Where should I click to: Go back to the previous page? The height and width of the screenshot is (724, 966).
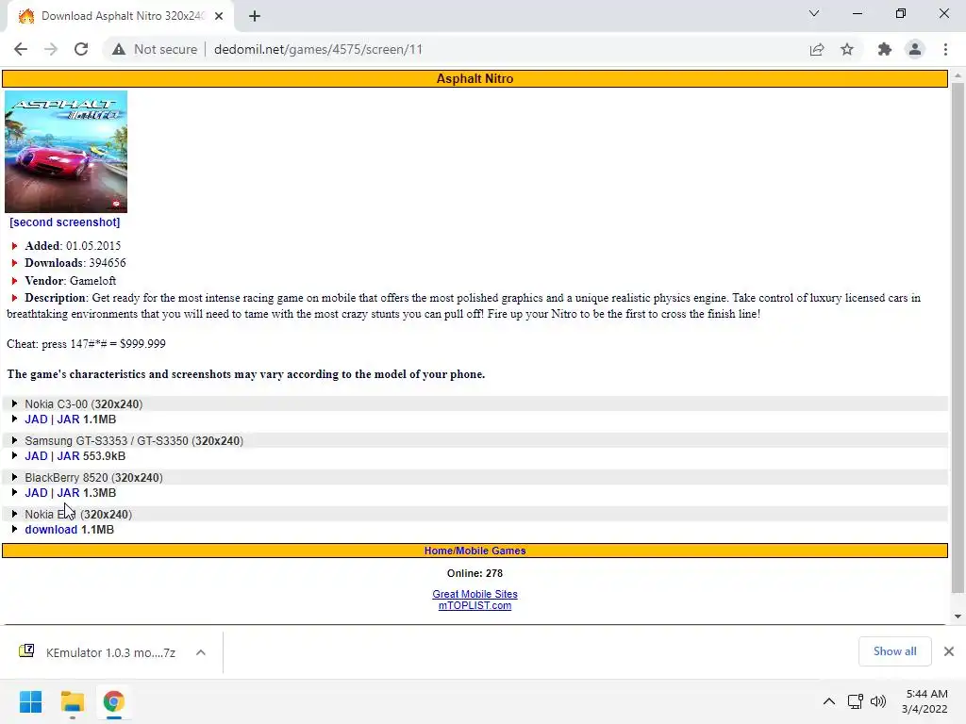point(21,49)
